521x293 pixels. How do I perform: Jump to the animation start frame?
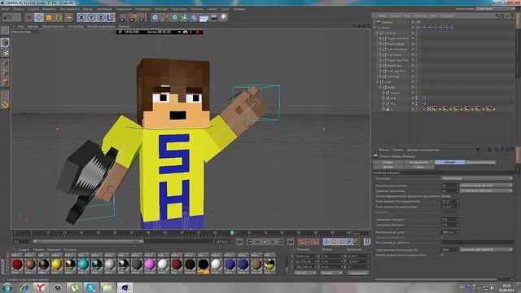pos(239,242)
